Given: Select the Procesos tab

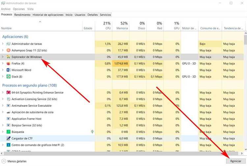Looking at the screenshot, I should pos(7,14).
